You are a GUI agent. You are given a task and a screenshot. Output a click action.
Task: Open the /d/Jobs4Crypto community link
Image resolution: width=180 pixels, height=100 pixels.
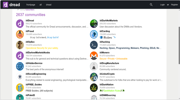point(107,74)
